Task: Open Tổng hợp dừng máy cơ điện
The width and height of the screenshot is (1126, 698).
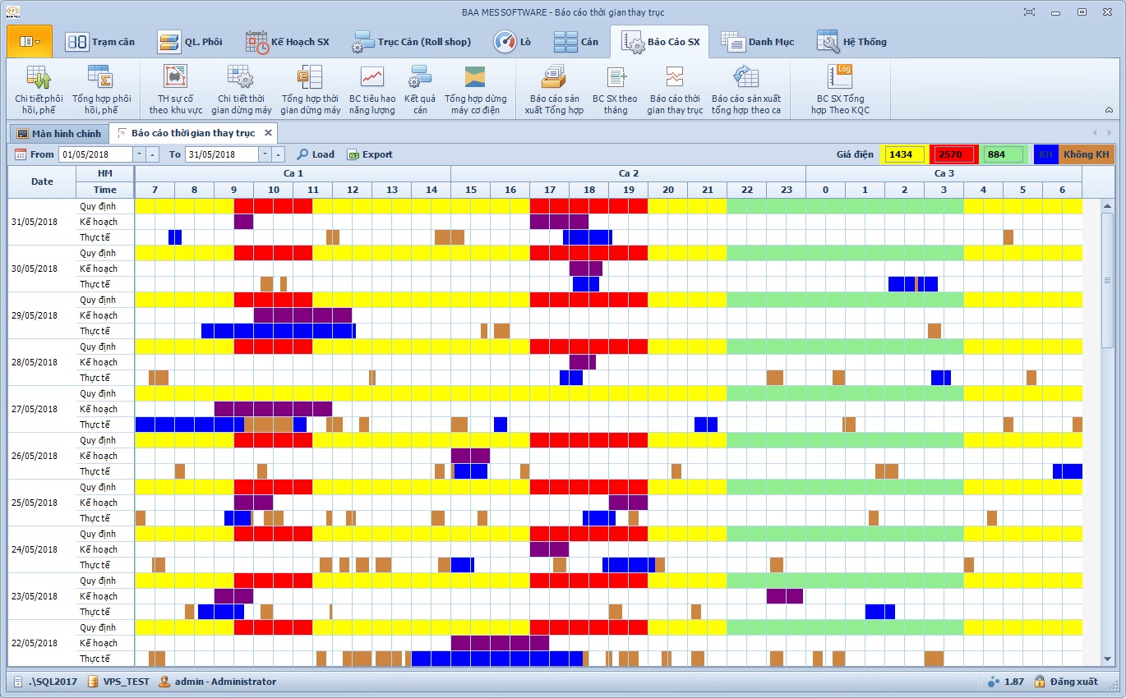Action: (x=475, y=90)
